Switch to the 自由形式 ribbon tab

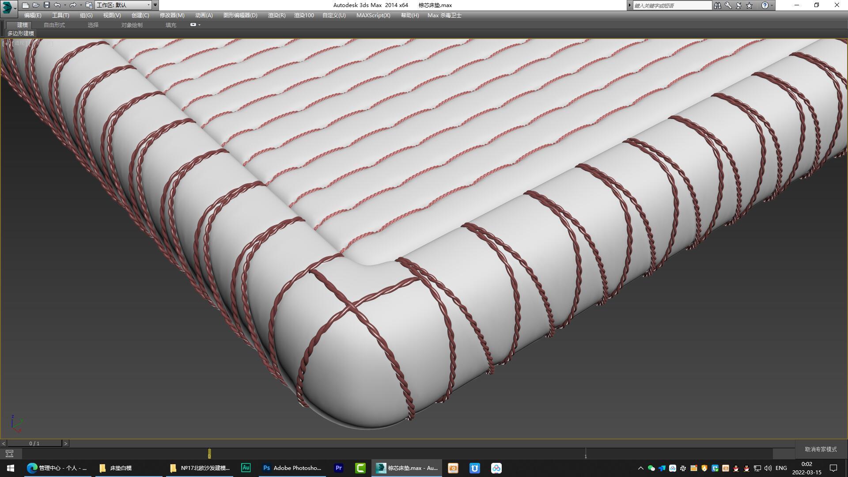[x=54, y=25]
